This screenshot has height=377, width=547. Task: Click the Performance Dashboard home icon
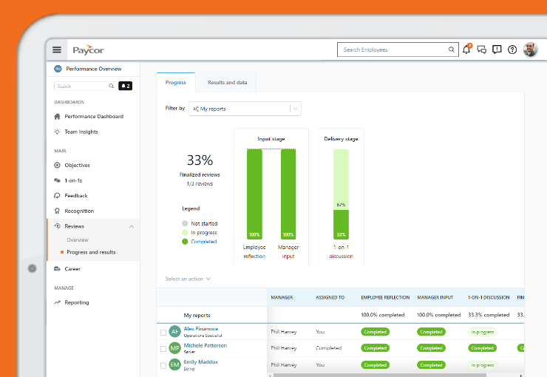point(57,117)
